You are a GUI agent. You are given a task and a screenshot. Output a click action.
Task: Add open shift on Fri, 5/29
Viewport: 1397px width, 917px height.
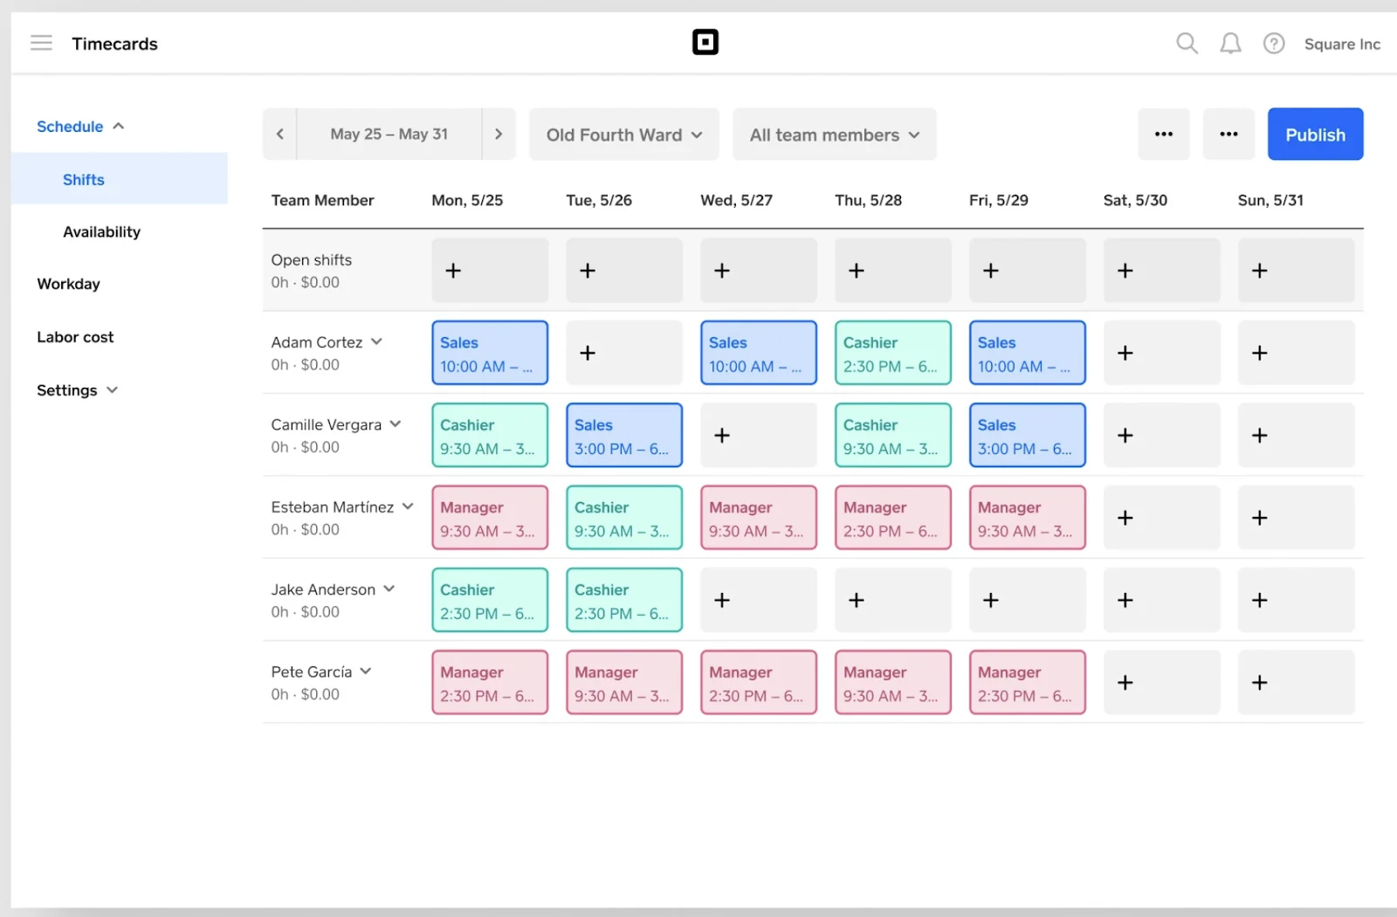click(x=1028, y=271)
